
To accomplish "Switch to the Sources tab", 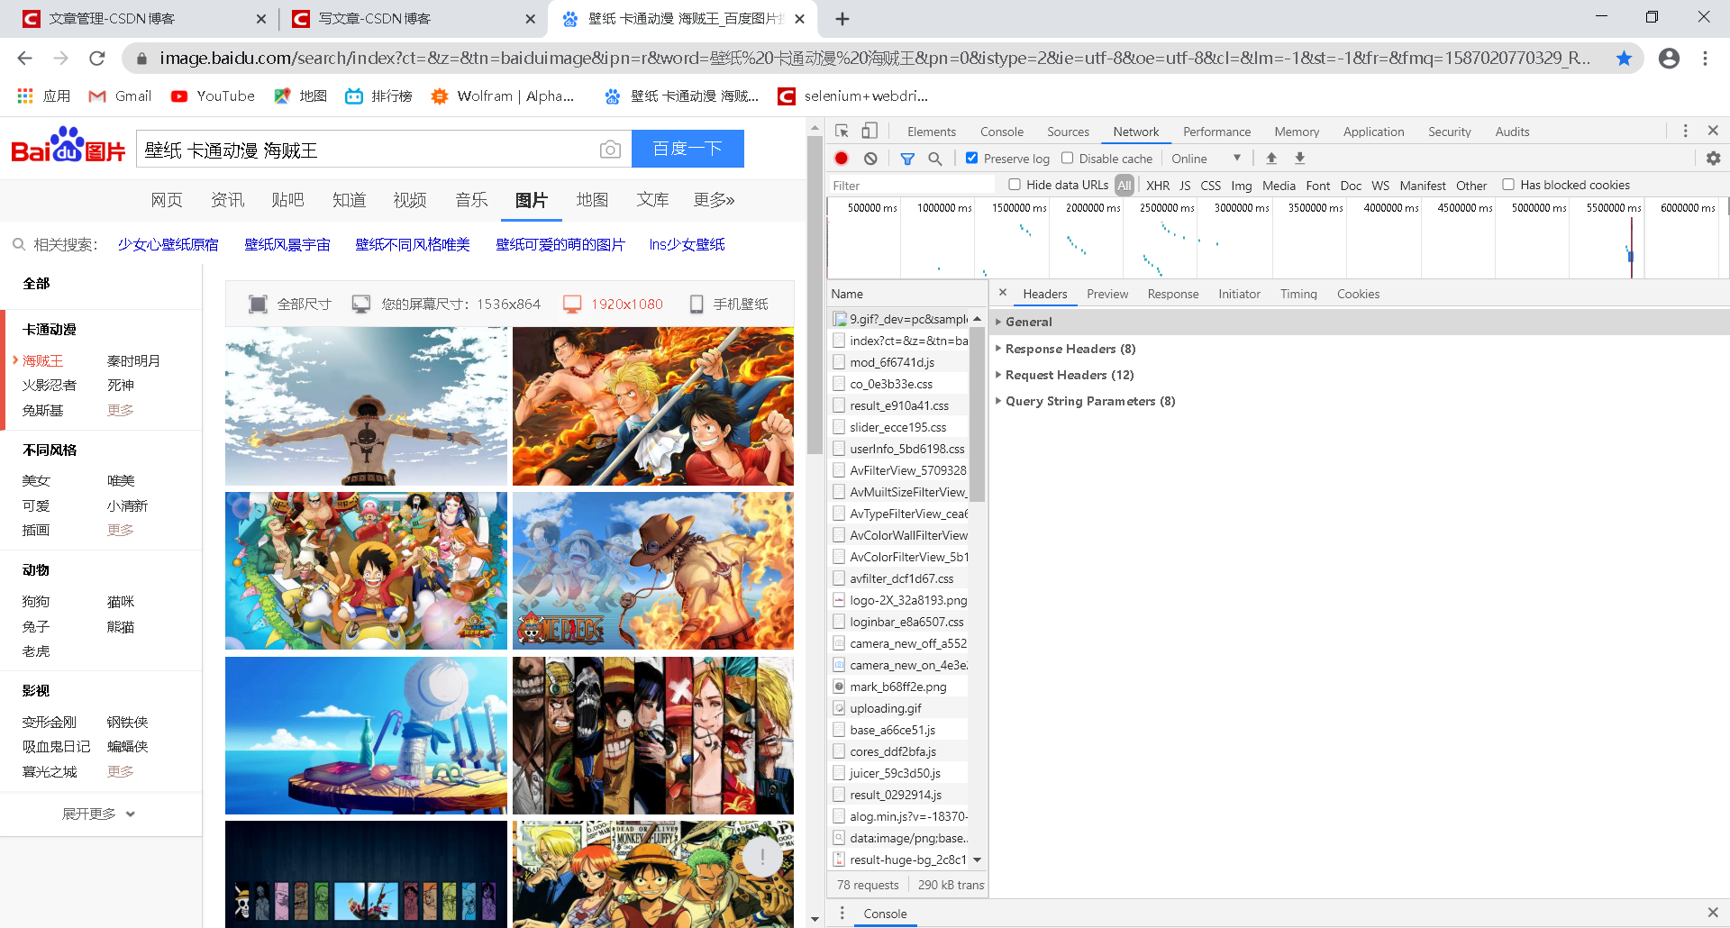I will coord(1068,132).
